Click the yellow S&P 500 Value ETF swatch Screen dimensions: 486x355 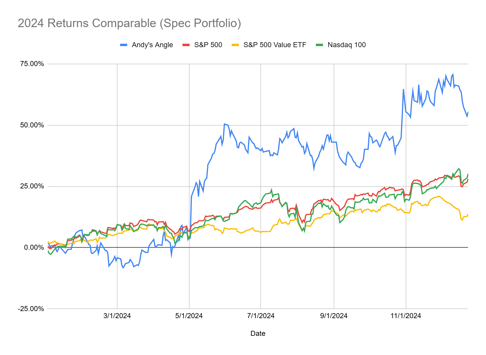coord(235,45)
